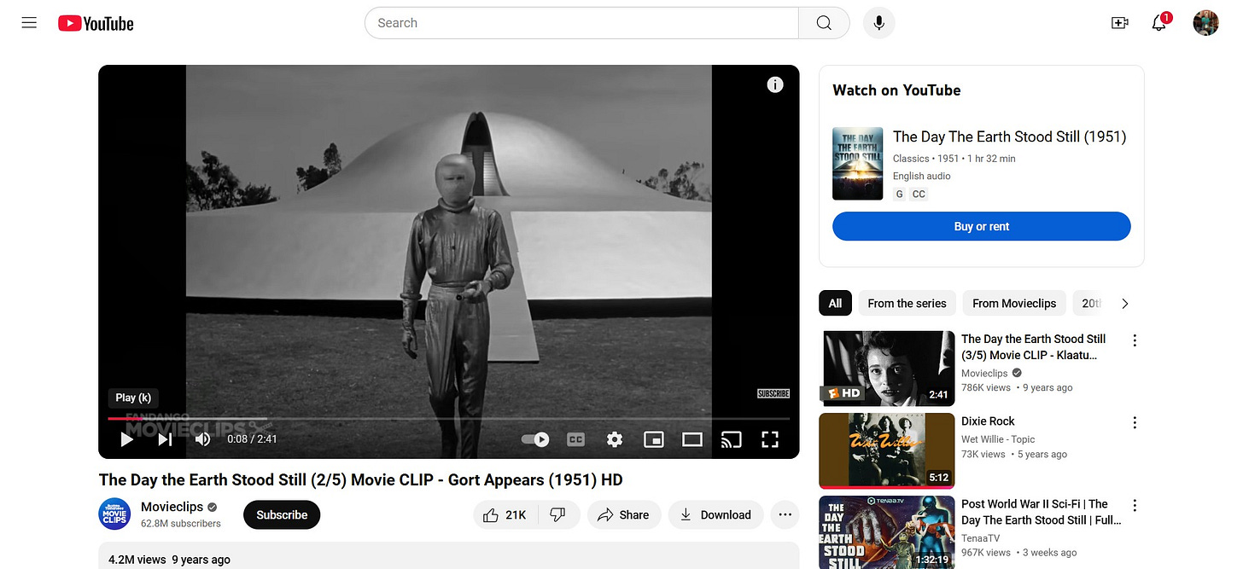The image size is (1243, 569).
Task: Skip to the next video
Action: [x=165, y=439]
